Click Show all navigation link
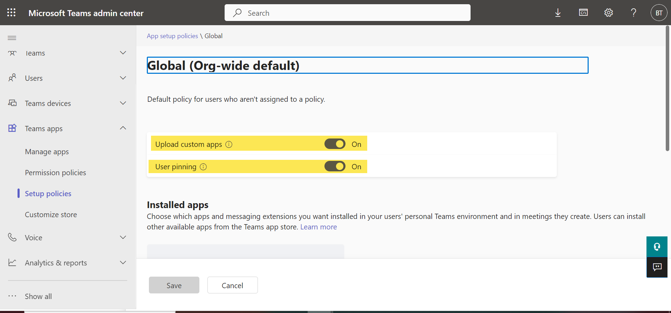Image resolution: width=671 pixels, height=313 pixels. coord(38,297)
